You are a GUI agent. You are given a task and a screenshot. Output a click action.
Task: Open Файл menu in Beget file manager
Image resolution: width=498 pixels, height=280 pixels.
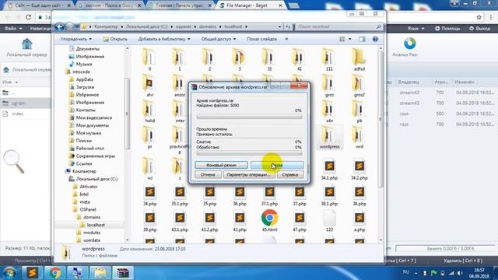[13, 29]
